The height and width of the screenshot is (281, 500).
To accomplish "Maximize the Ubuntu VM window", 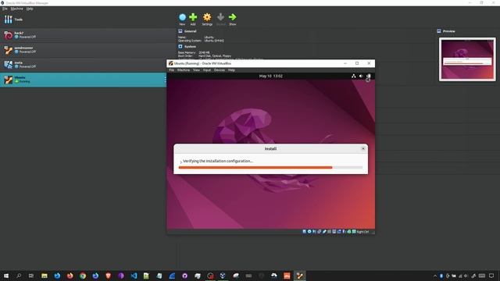I will click(357, 63).
